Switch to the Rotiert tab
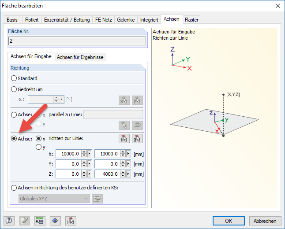Image resolution: width=285 pixels, height=229 pixels. click(x=32, y=20)
